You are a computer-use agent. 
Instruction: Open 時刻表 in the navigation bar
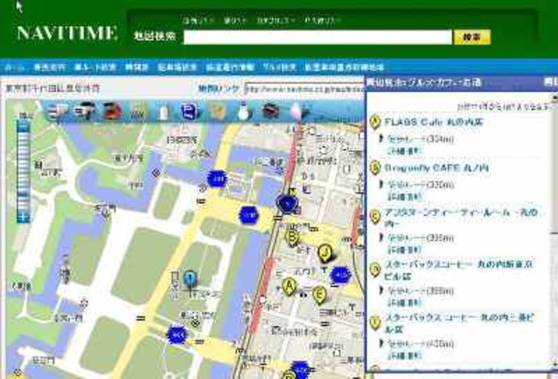137,67
